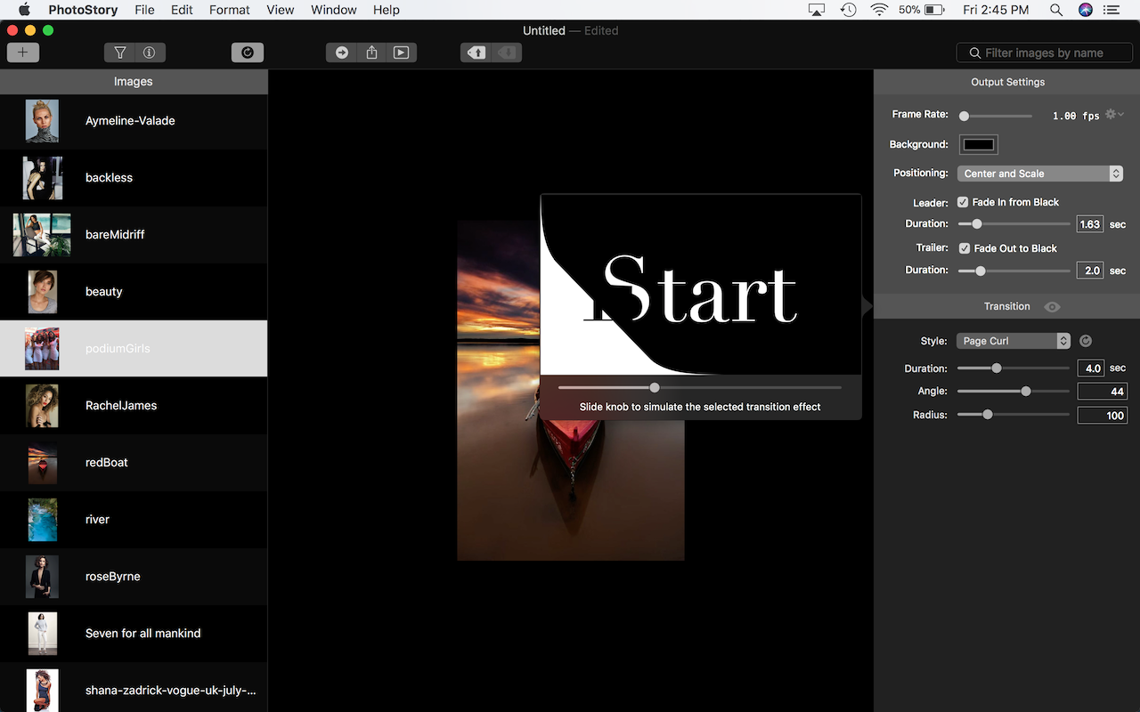This screenshot has width=1140, height=712.
Task: Toggle the Transition preview eye icon
Action: pos(1052,306)
